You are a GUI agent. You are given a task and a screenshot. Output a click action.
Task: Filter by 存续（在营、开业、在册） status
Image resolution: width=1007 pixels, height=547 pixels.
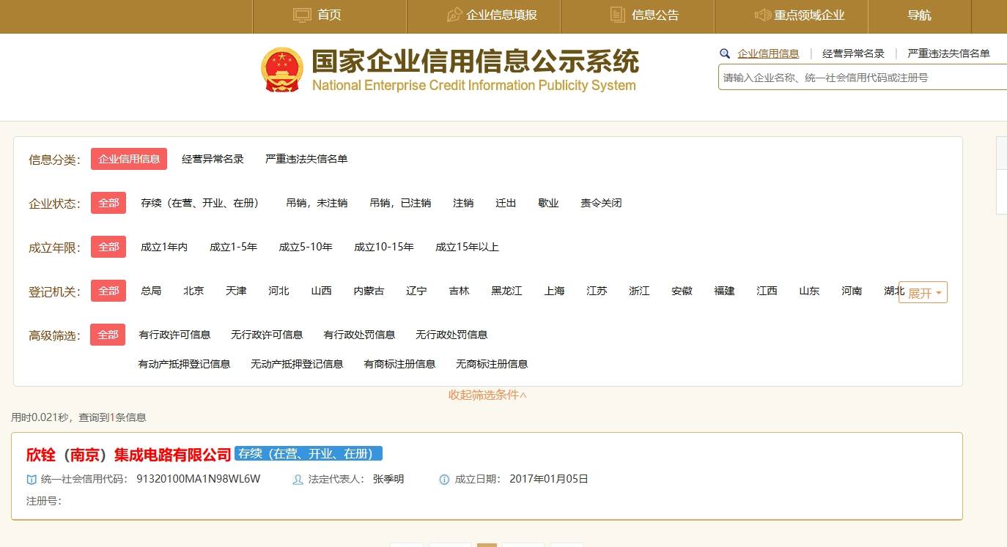tap(202, 203)
